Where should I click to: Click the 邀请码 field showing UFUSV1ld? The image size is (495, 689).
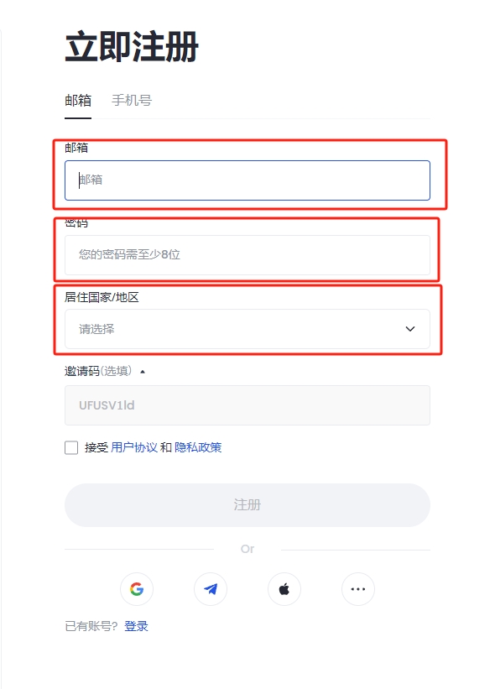[x=247, y=405]
